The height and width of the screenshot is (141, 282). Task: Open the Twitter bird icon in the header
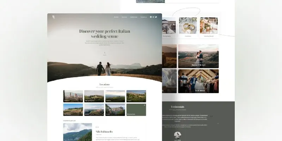click(156, 17)
